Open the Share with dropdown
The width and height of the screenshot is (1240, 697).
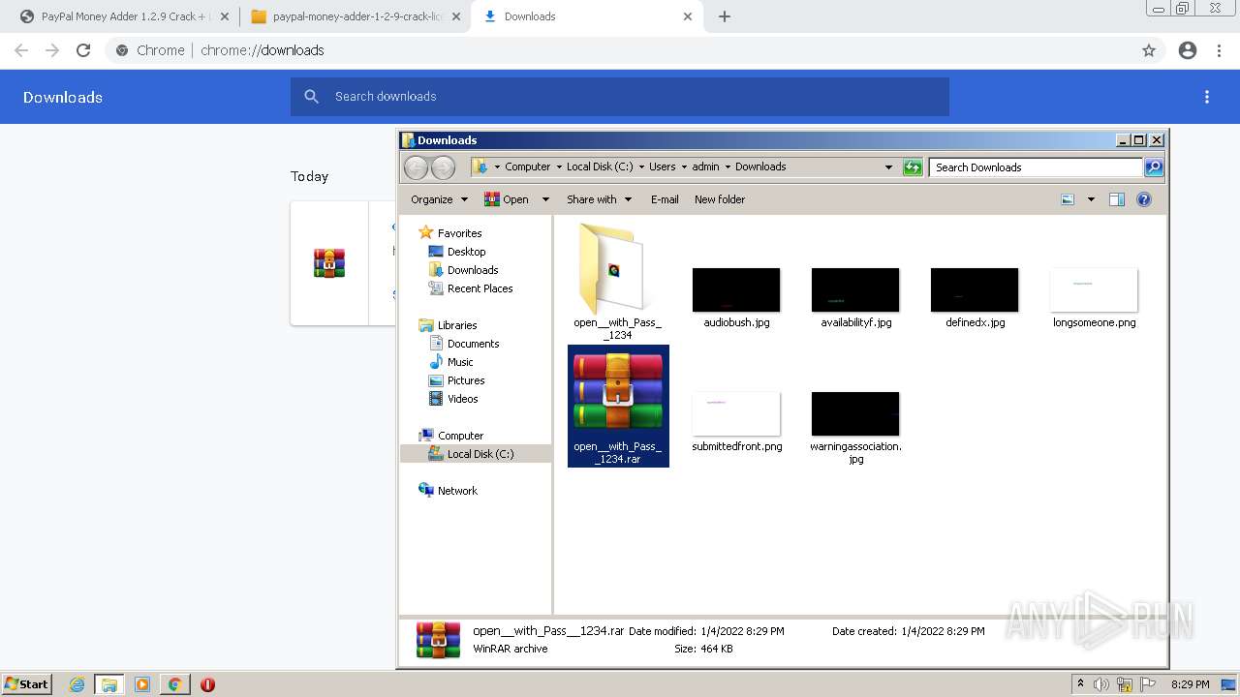click(x=599, y=199)
